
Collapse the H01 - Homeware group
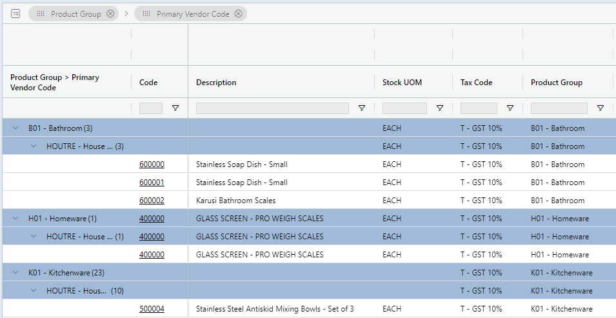click(16, 219)
